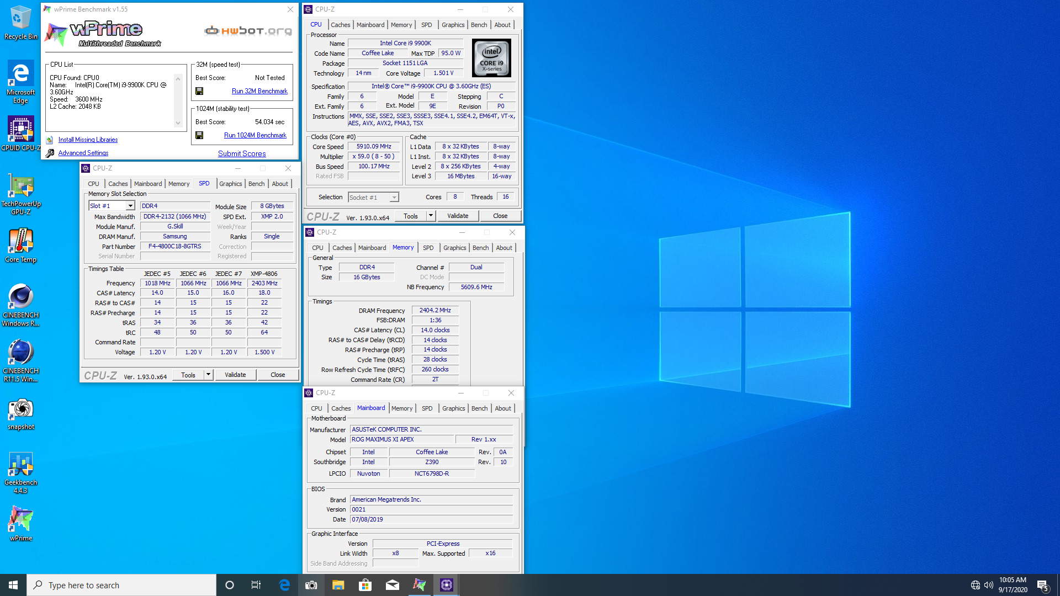Click the network icon in system tray
Image resolution: width=1060 pixels, height=596 pixels.
[976, 585]
